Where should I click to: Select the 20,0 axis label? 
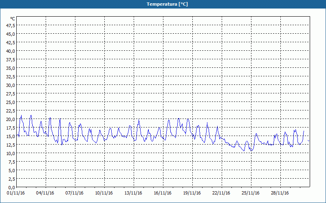(x=11, y=119)
